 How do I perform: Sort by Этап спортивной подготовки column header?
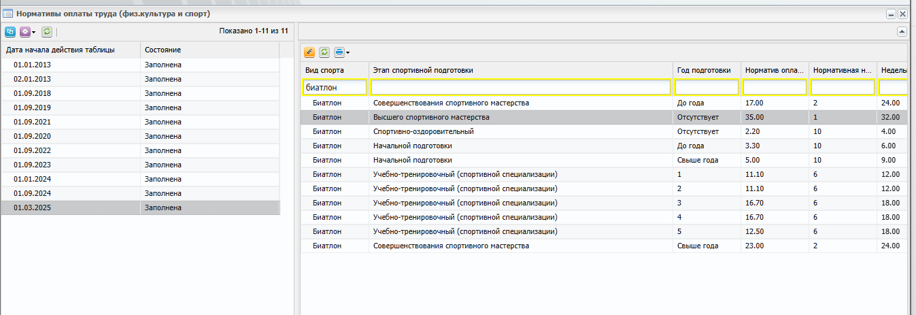click(x=521, y=70)
